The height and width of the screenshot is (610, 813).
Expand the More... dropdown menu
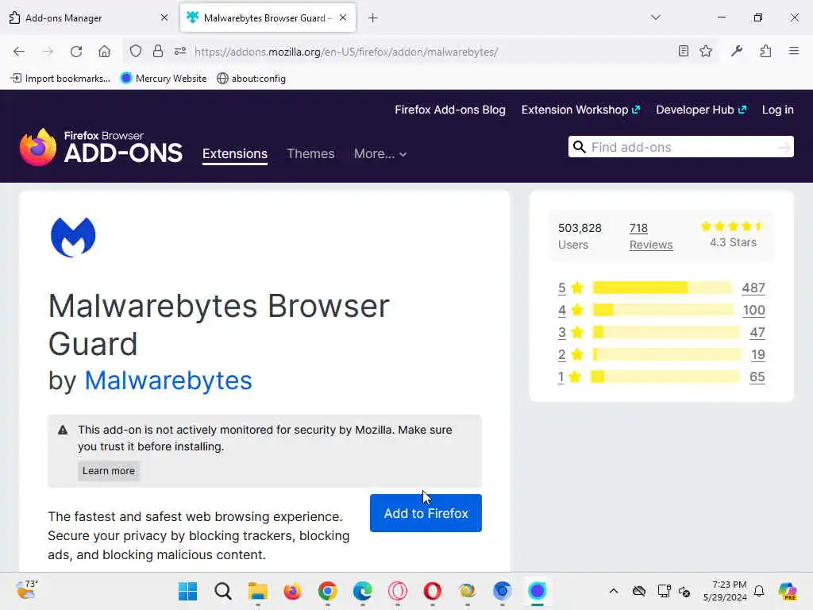(x=380, y=154)
